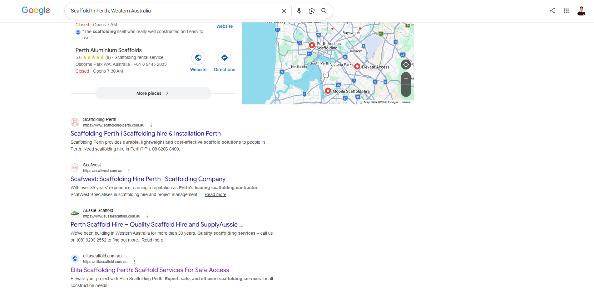Click the https://scafwest.com.au URL
Screen dimensions: 594x292
(103, 171)
